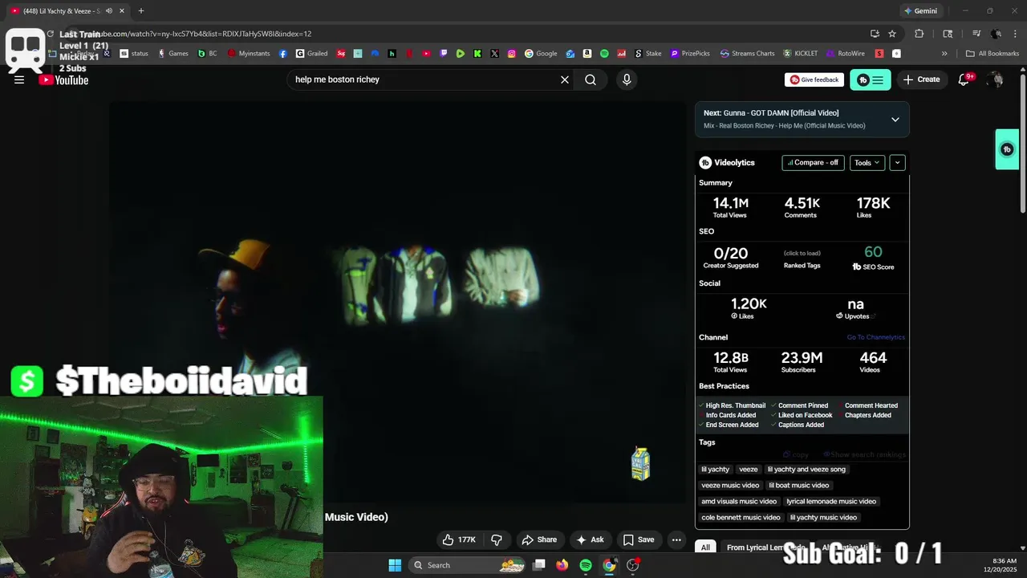The height and width of the screenshot is (578, 1027).
Task: Open the RotoWire bookmark
Action: click(846, 54)
